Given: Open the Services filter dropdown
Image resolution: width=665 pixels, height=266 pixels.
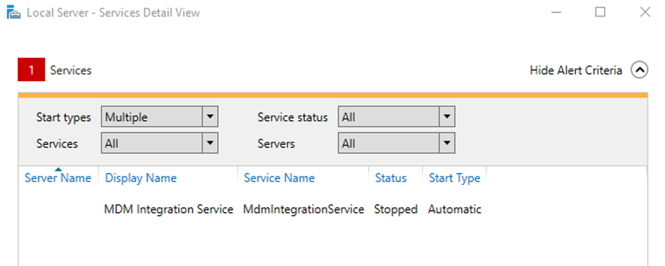Looking at the screenshot, I should (x=210, y=143).
